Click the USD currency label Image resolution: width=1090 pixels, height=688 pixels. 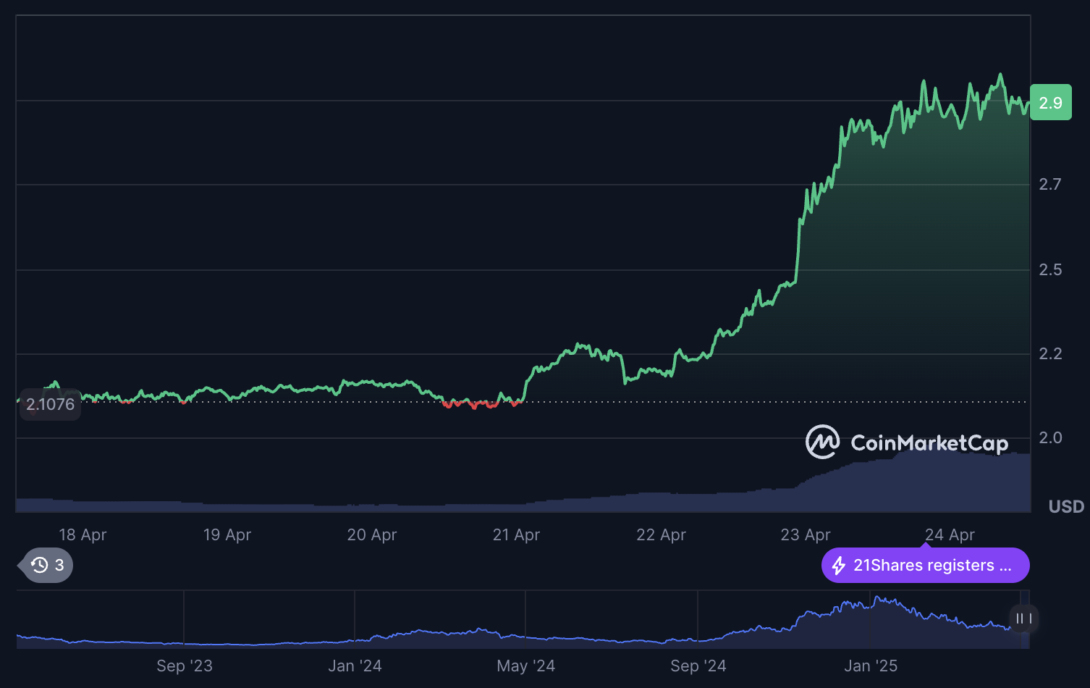point(1066,506)
